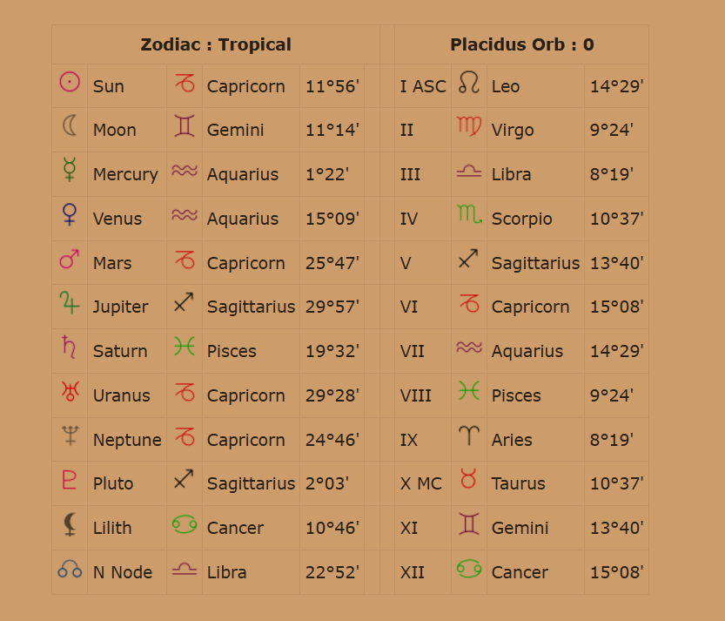Click the Leo sign icon beside ASC
The height and width of the screenshot is (621, 725).
469,83
